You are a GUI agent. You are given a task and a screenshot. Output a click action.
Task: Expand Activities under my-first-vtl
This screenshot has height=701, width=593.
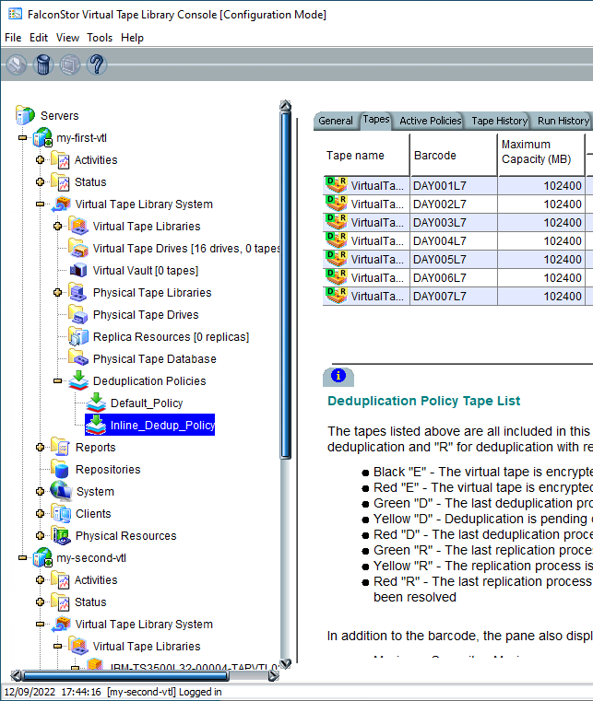41,159
